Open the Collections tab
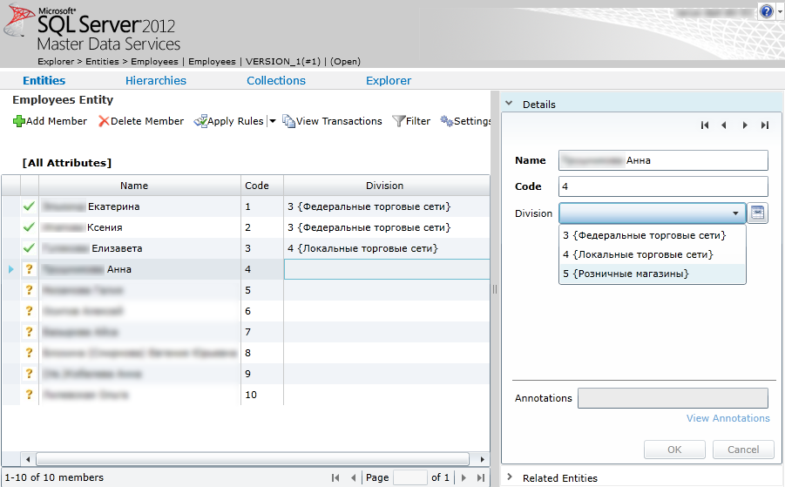 point(276,80)
